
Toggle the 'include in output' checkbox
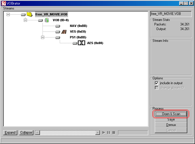157,83
